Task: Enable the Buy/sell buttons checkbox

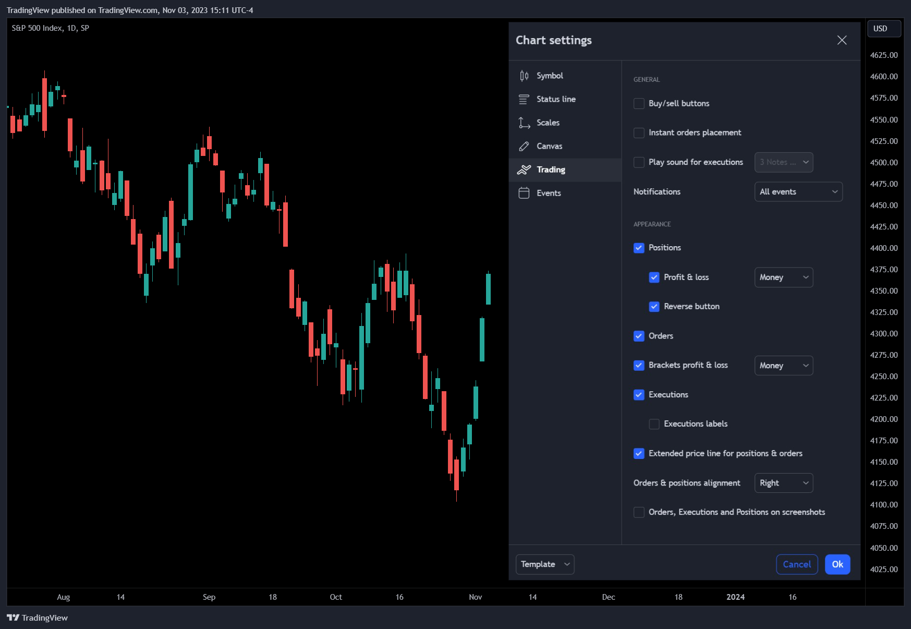Action: click(639, 103)
